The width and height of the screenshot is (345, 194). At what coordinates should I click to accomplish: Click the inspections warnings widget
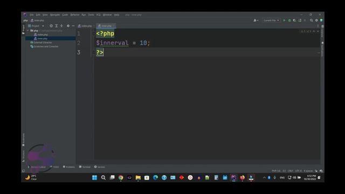tap(306, 31)
